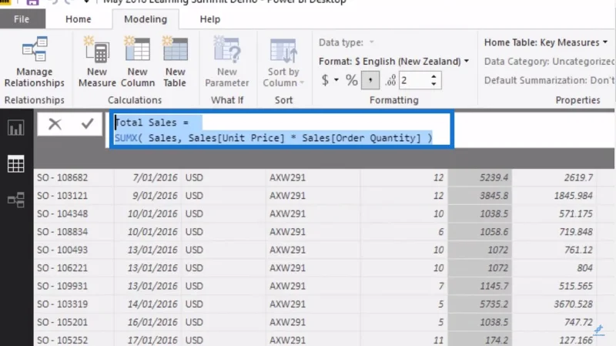The height and width of the screenshot is (346, 616).
Task: Open Default Summarization dropdown
Action: (549, 80)
